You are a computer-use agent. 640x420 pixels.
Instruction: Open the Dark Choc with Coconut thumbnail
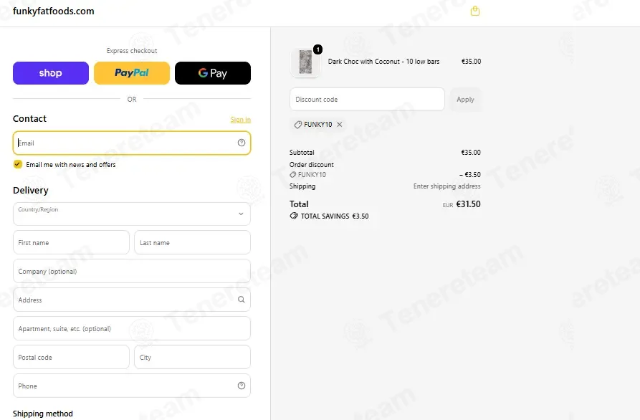click(x=305, y=62)
